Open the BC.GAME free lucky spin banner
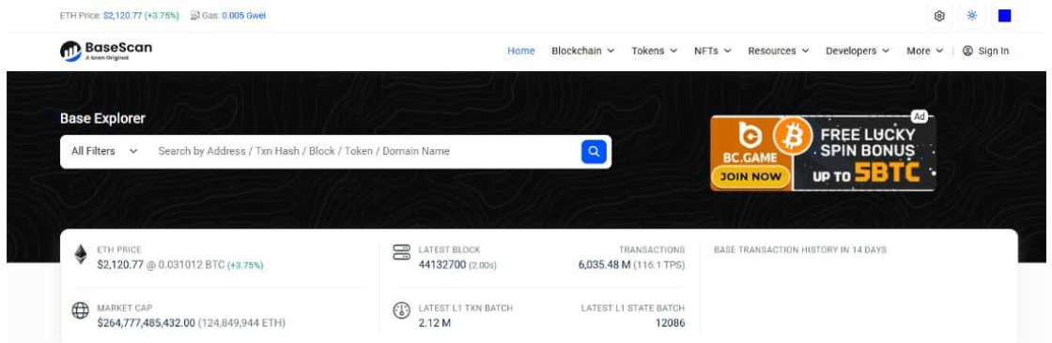This screenshot has height=343, width=1052. [823, 154]
